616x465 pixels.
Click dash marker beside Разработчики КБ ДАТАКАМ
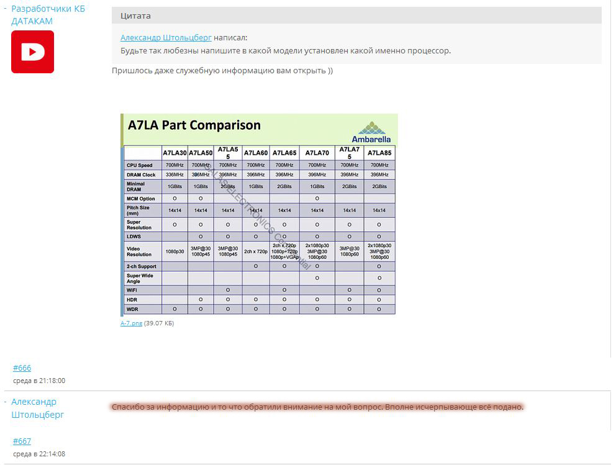tap(5, 9)
